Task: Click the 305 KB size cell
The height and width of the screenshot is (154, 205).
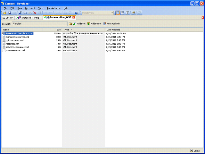Action: click(57, 33)
